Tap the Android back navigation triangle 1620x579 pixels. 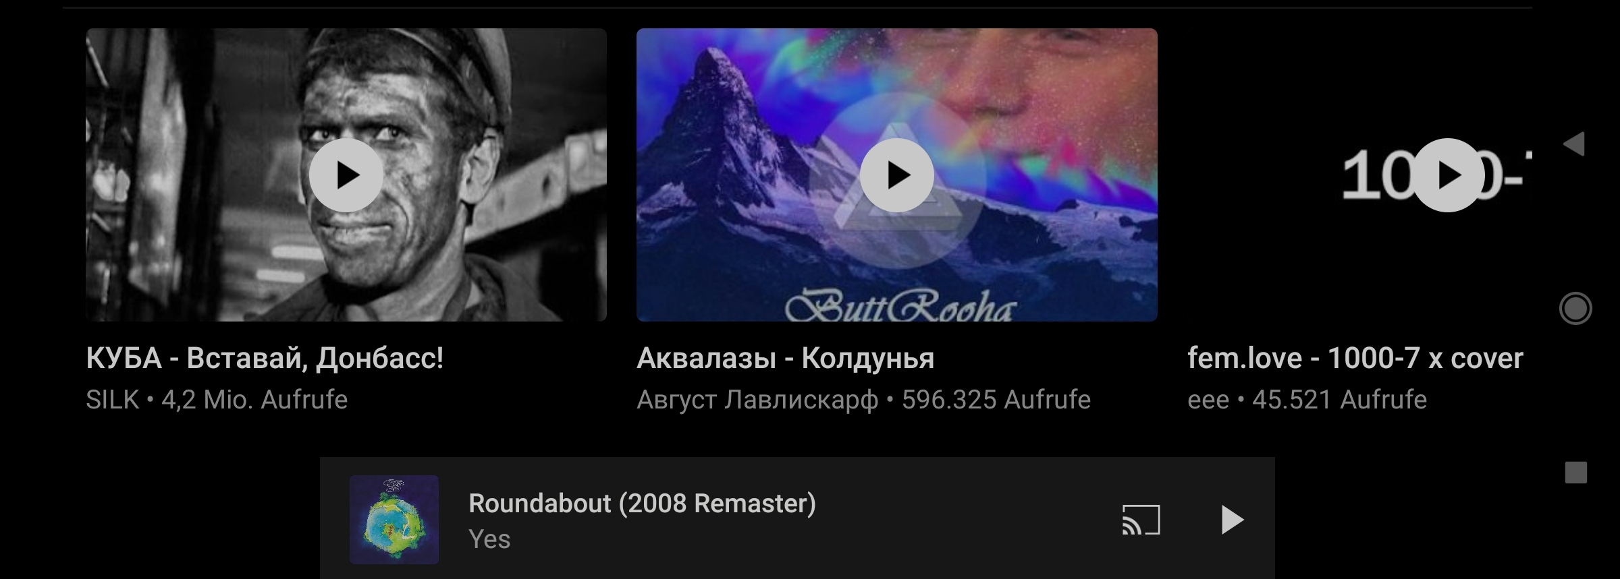coord(1574,144)
